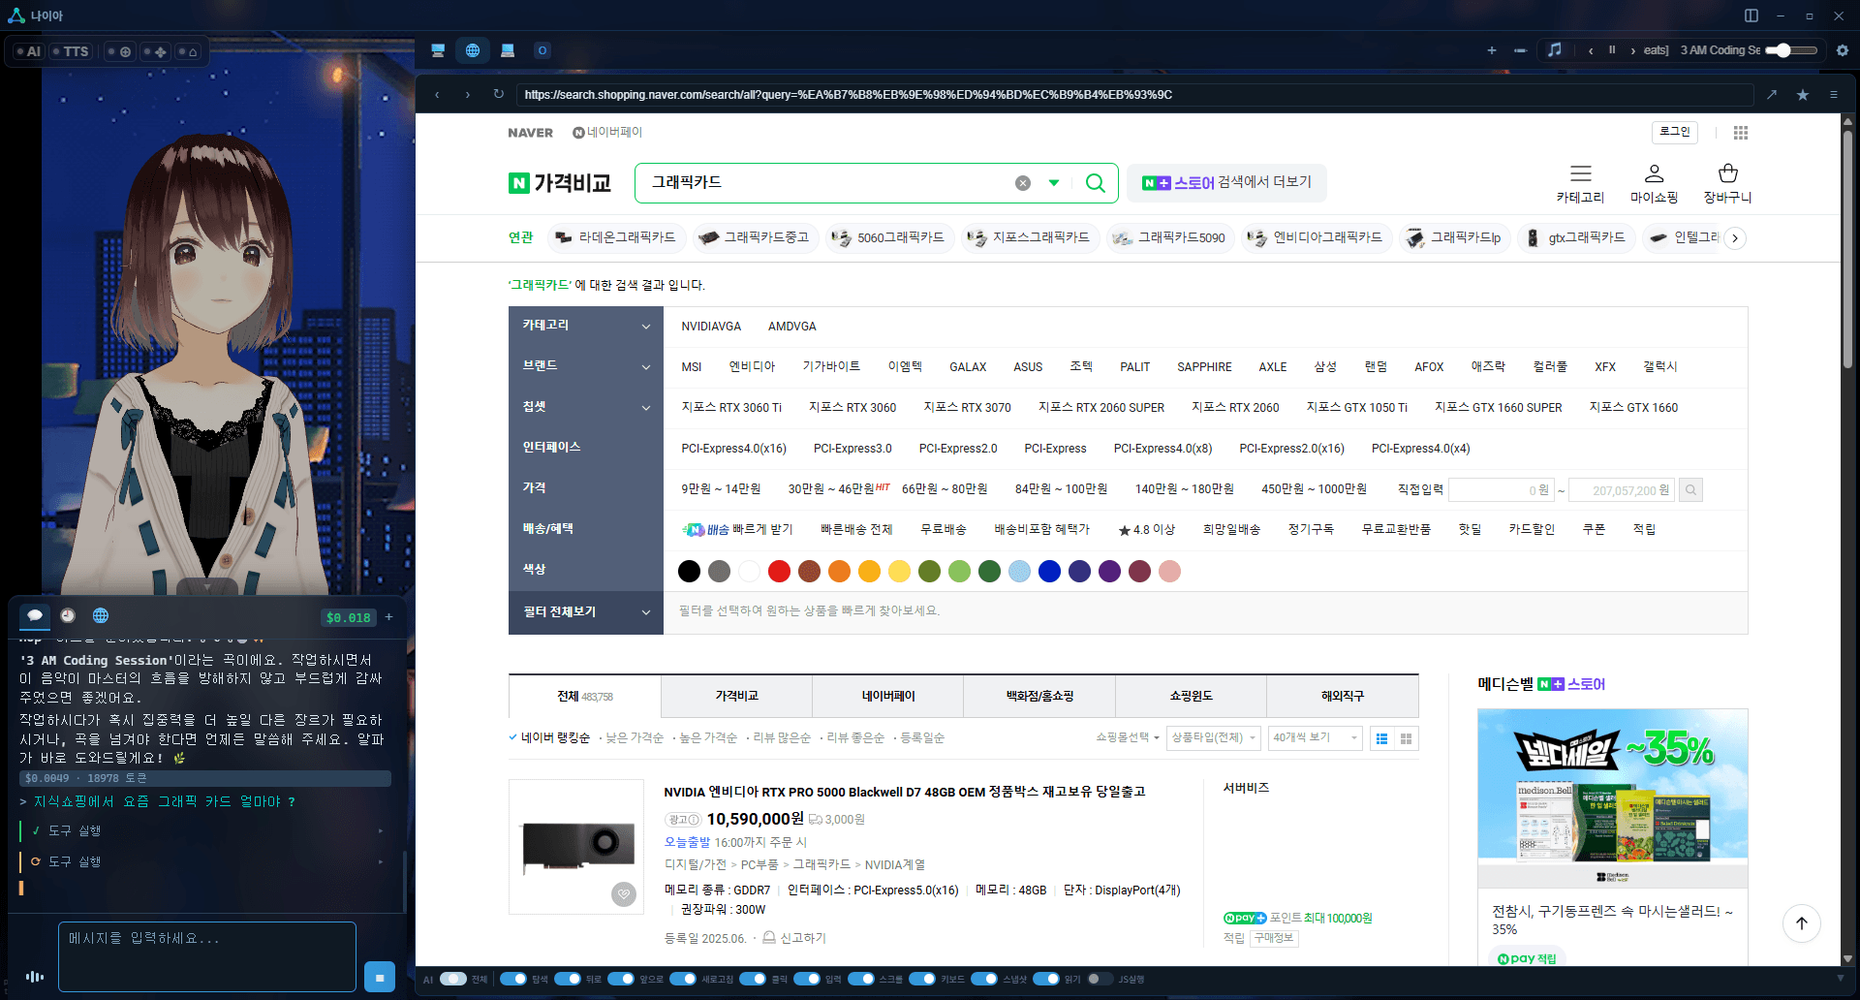This screenshot has width=1860, height=1000.
Task: Open the 카테고리 hamburger icon
Action: tap(1581, 173)
